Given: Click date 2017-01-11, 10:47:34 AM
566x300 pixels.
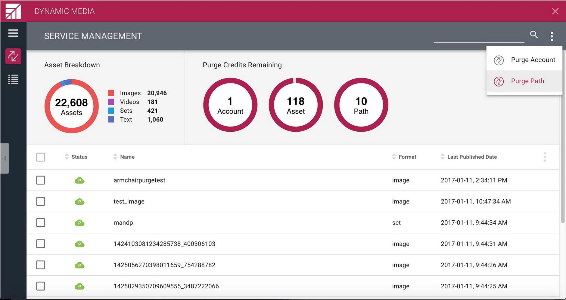Looking at the screenshot, I should 476,201.
